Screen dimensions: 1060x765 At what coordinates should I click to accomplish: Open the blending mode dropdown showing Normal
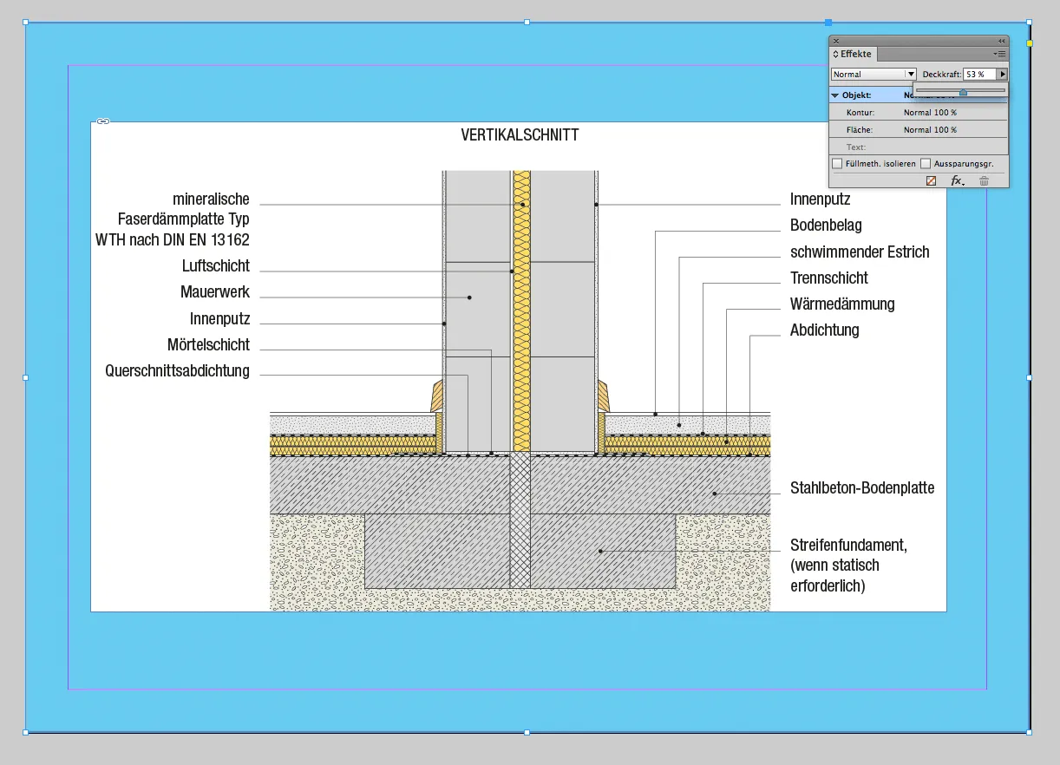[909, 74]
